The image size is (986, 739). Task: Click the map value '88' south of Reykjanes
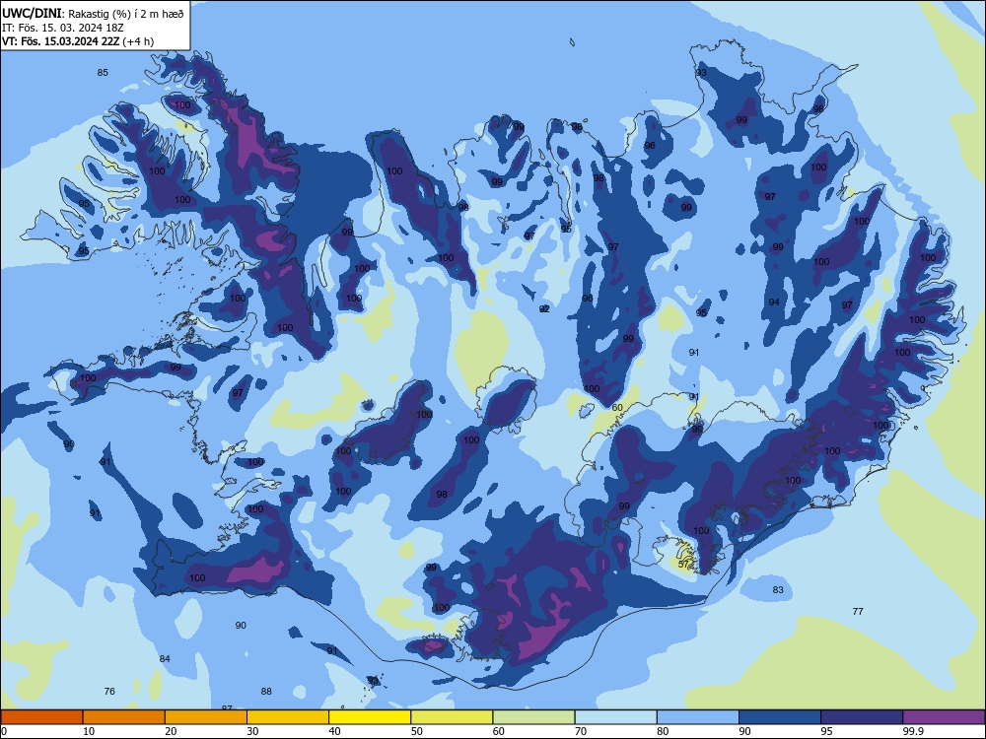[266, 692]
